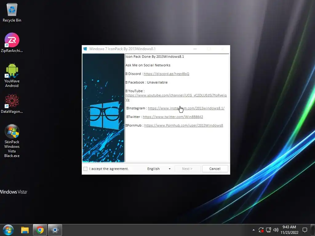
Task: Launch YouWave Android shortcut
Action: point(12,75)
